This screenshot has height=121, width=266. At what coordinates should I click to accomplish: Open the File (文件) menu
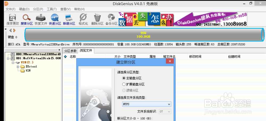pyautogui.click(x=11, y=9)
